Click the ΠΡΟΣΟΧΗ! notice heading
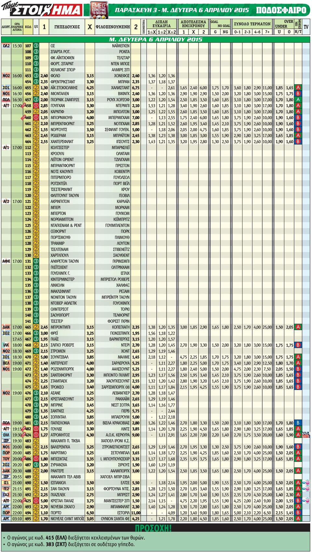 point(153,528)
